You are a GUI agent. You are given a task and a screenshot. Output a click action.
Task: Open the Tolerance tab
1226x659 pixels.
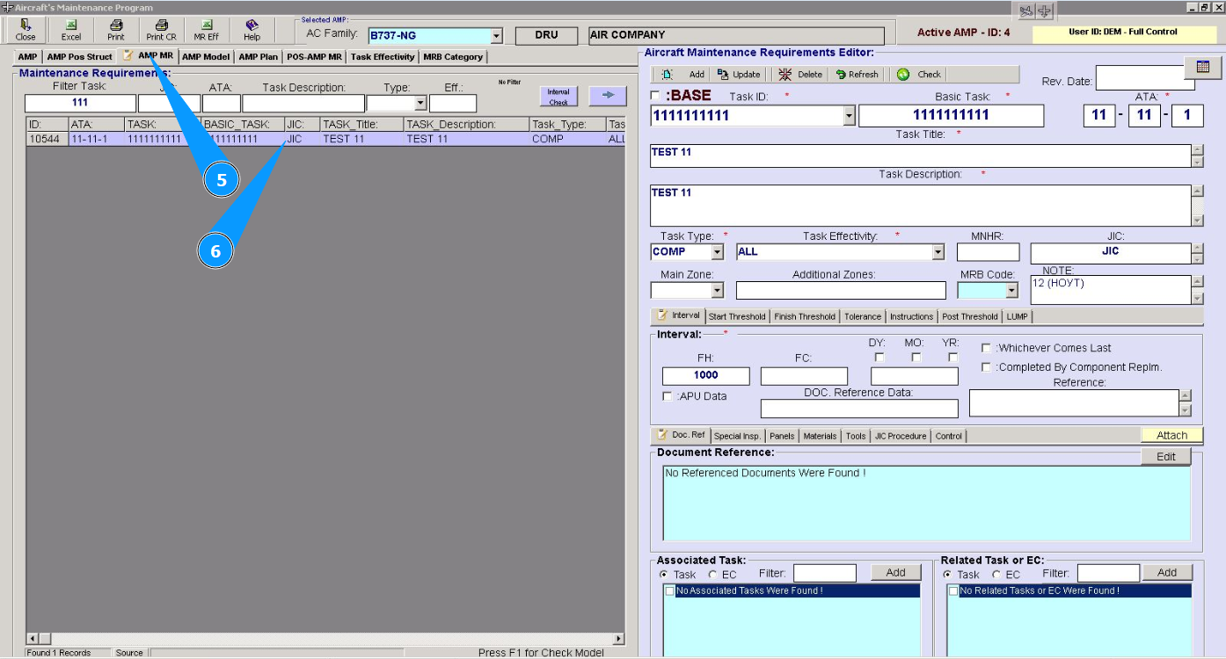point(862,316)
